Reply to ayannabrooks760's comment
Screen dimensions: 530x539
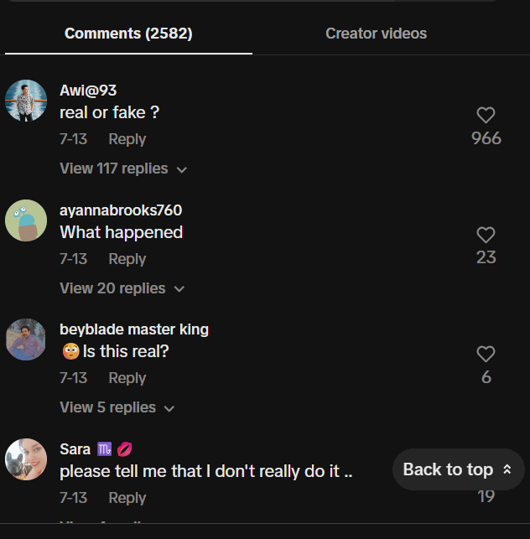(x=127, y=259)
